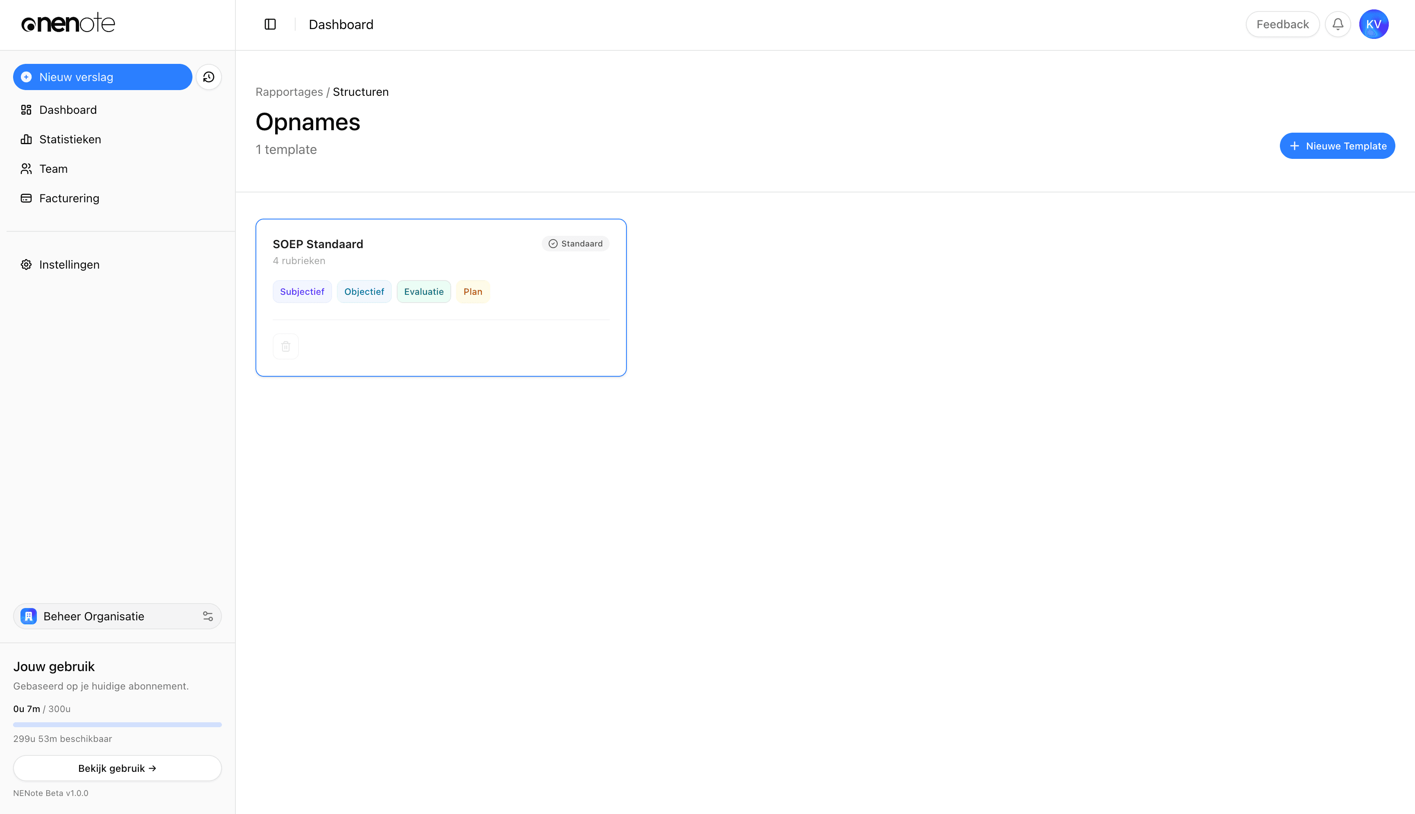Open Bekijk gebruik link

coord(118,768)
